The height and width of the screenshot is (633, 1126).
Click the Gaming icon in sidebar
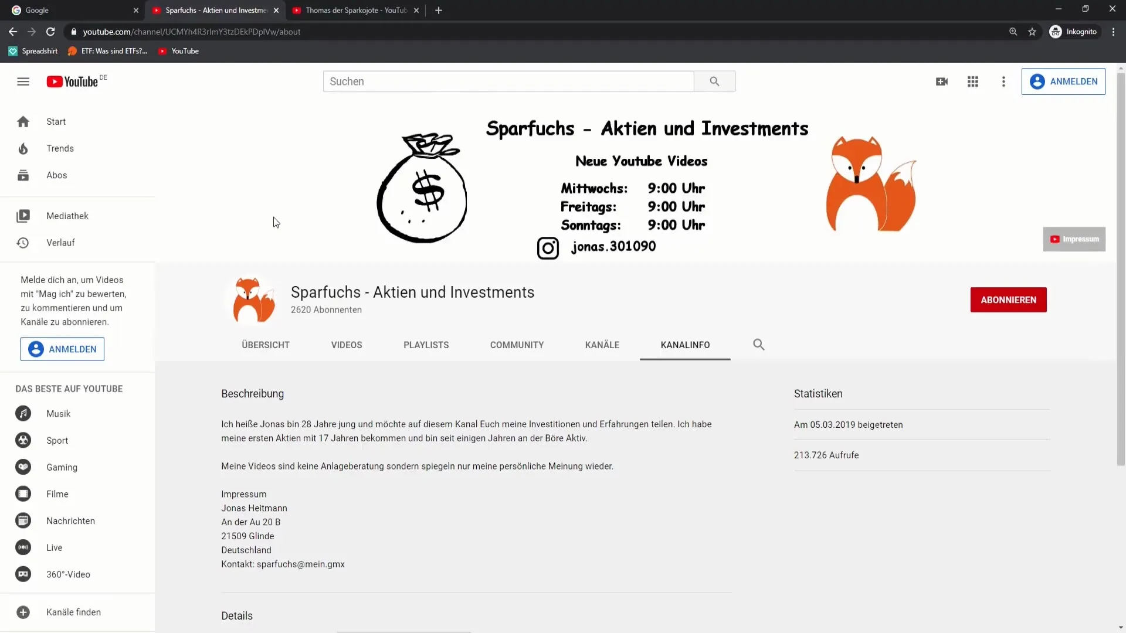coord(23,467)
